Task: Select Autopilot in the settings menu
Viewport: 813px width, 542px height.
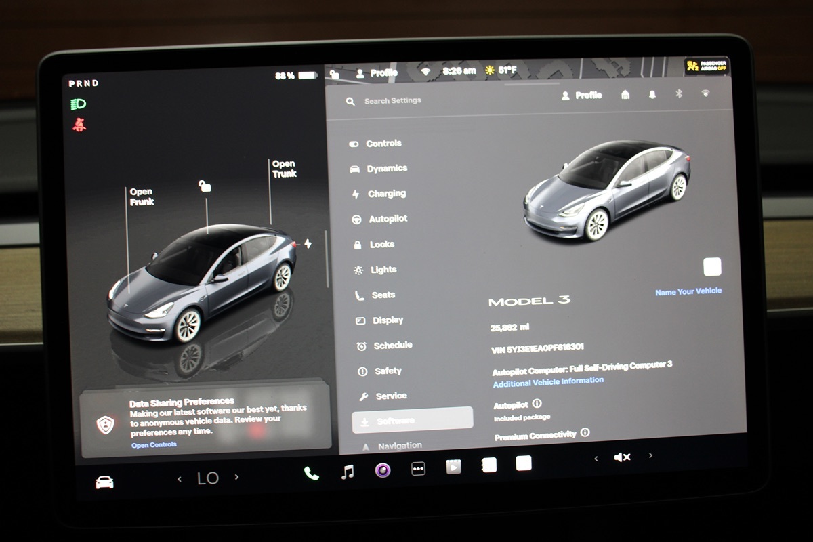Action: point(388,219)
